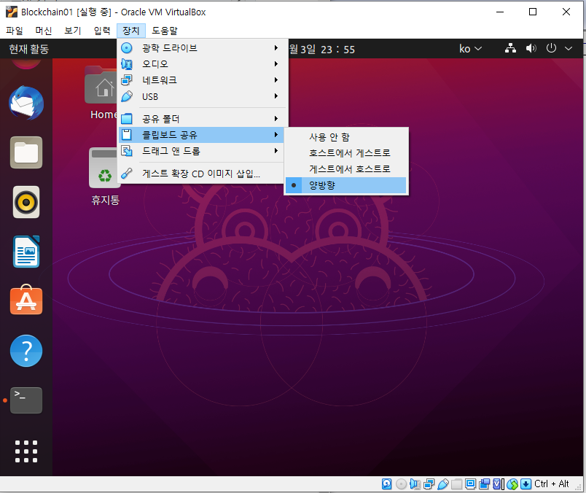Click network indicator in status bar
Image resolution: width=586 pixels, height=493 pixels.
click(429, 484)
